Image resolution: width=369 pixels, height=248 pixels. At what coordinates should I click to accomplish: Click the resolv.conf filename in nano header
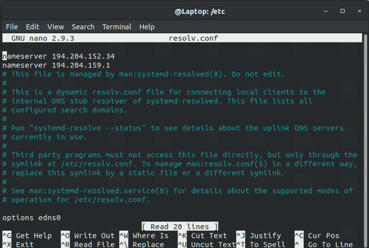point(193,38)
